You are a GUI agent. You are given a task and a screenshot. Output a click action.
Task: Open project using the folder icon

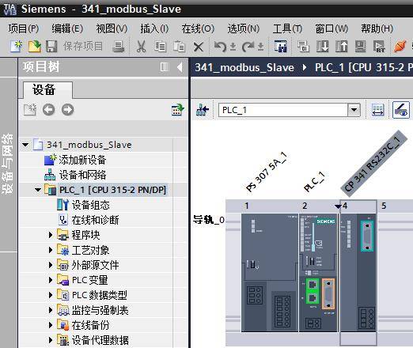pos(34,47)
